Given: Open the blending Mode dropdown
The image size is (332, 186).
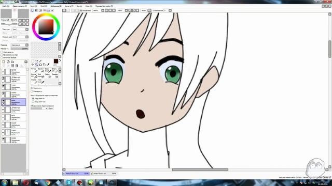Looking at the screenshot, I should (27, 45).
